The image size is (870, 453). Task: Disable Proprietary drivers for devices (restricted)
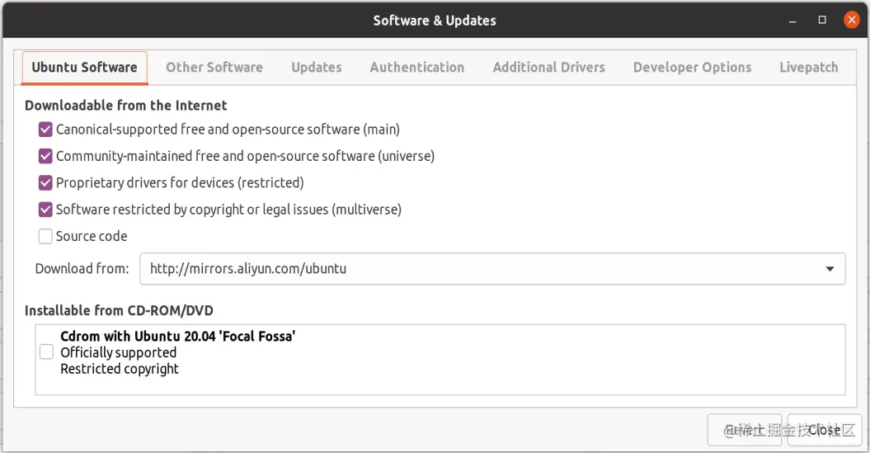tap(45, 182)
